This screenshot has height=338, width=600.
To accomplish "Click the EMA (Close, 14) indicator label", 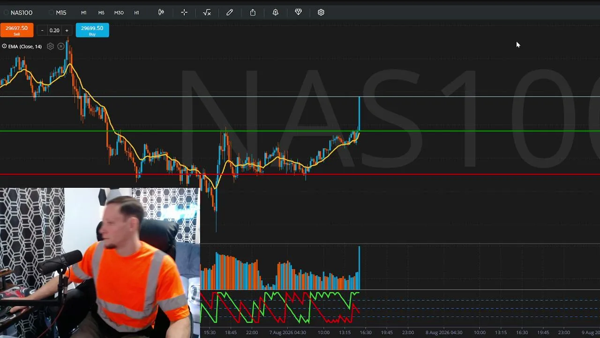I will click(25, 46).
